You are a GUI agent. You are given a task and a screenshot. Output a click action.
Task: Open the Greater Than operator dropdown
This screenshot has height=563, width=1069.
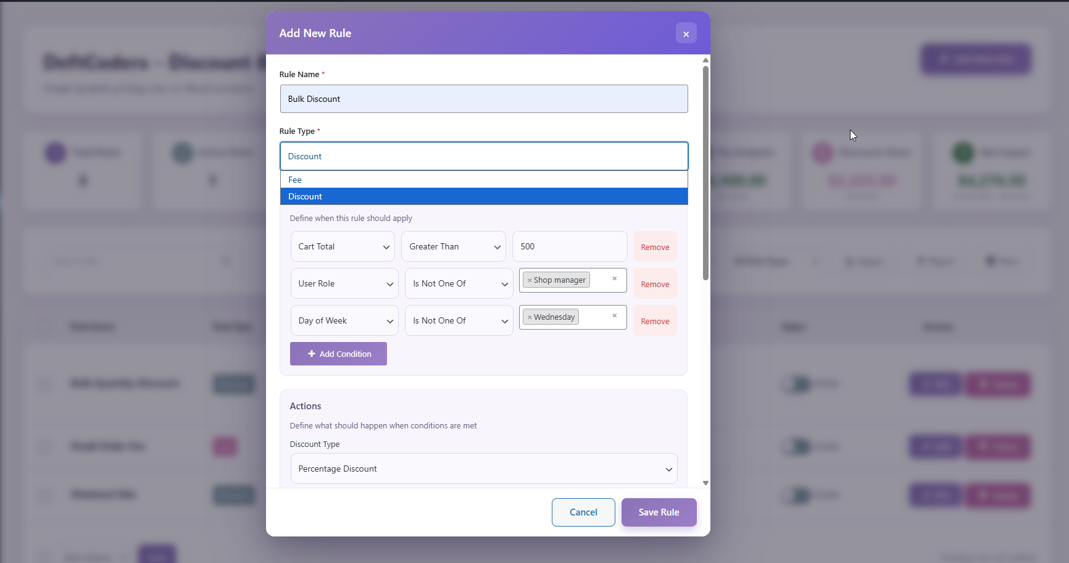tap(453, 246)
